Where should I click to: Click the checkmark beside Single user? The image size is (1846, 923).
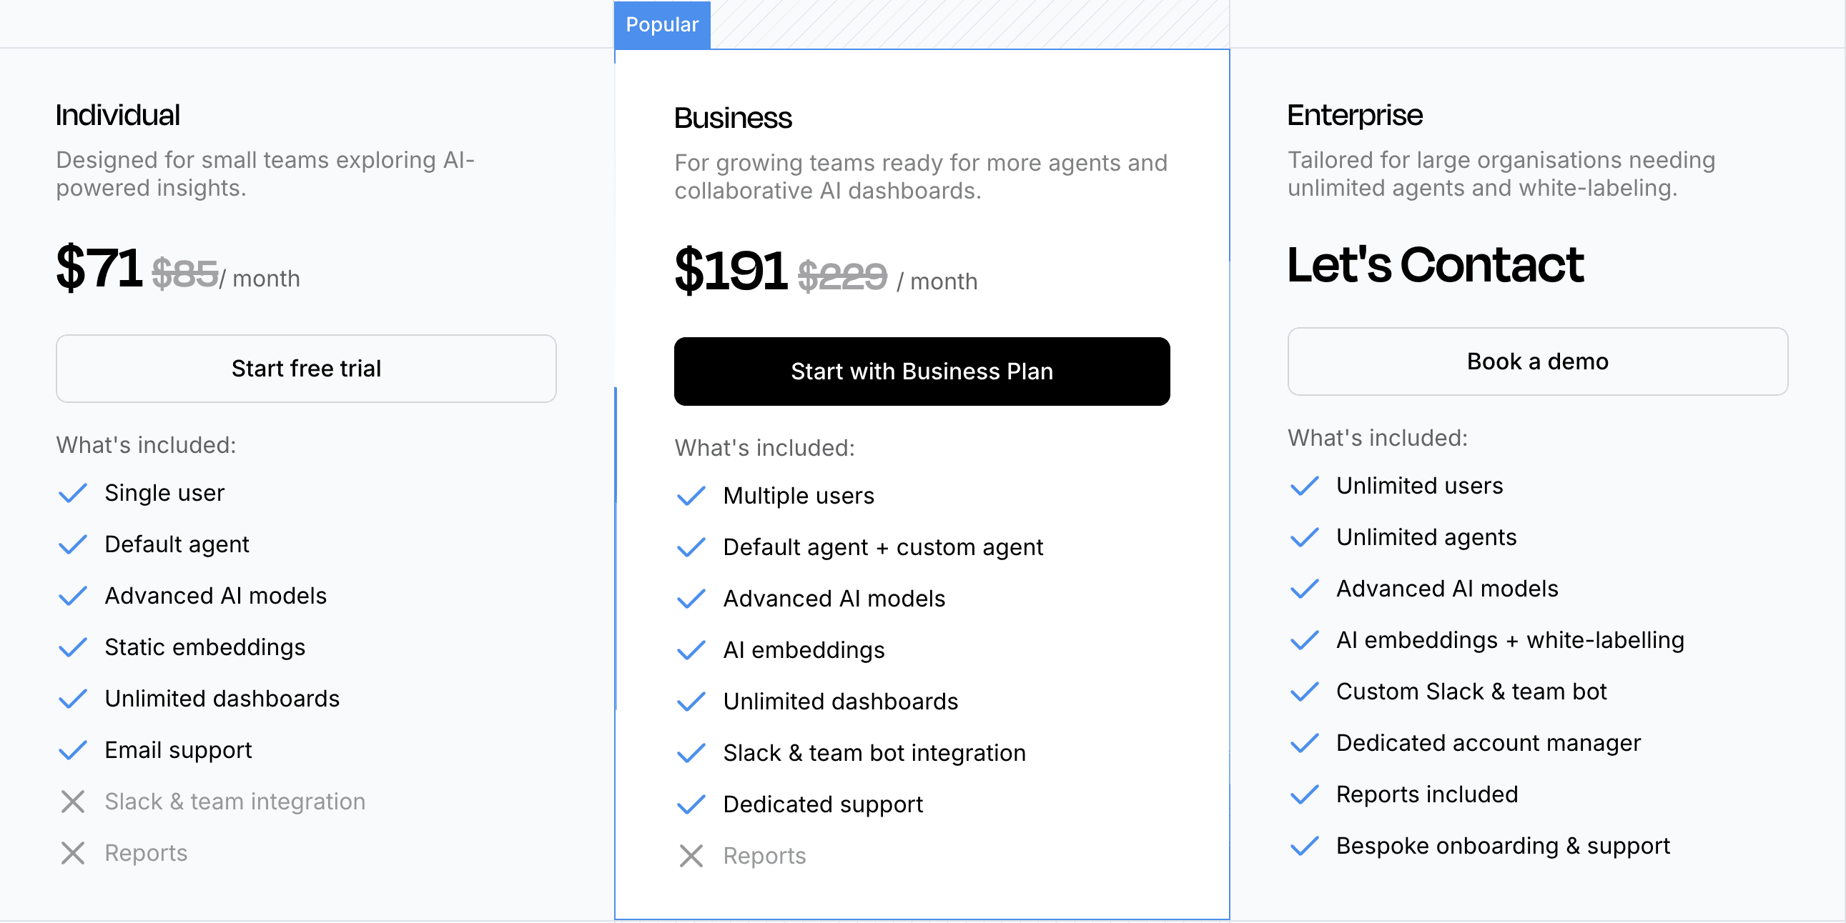pos(73,494)
